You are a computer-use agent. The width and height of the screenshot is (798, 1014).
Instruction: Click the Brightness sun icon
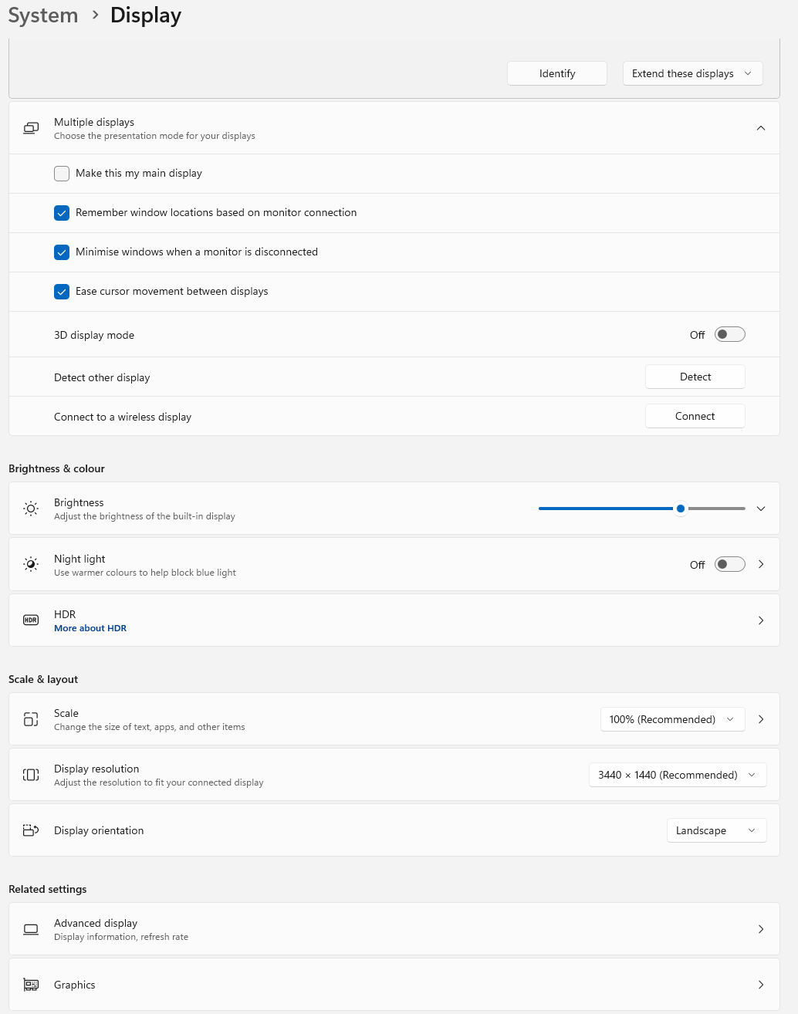pos(31,509)
